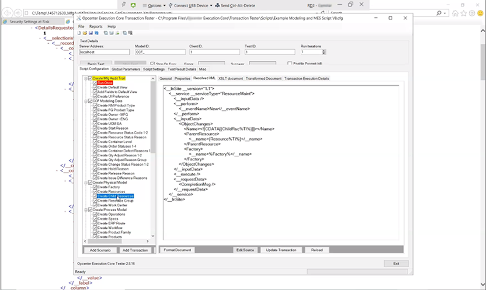
Task: Open the browser settings gear icon
Action: 472,13
